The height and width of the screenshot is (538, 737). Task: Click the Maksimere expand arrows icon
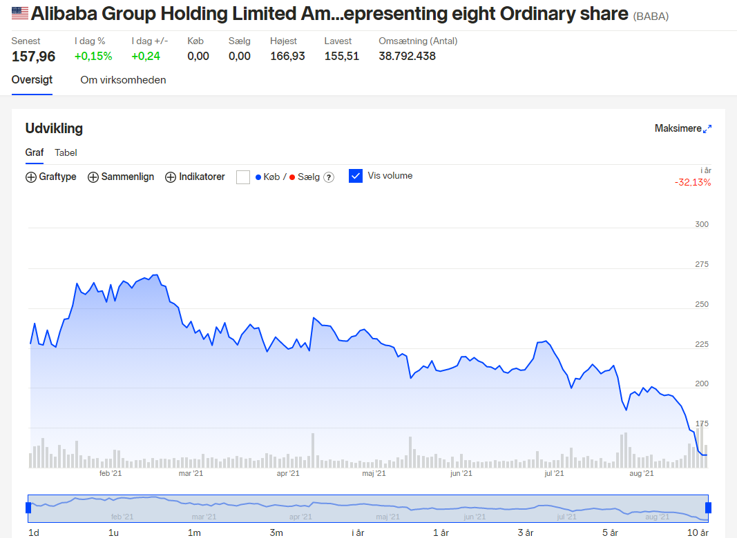click(x=707, y=128)
